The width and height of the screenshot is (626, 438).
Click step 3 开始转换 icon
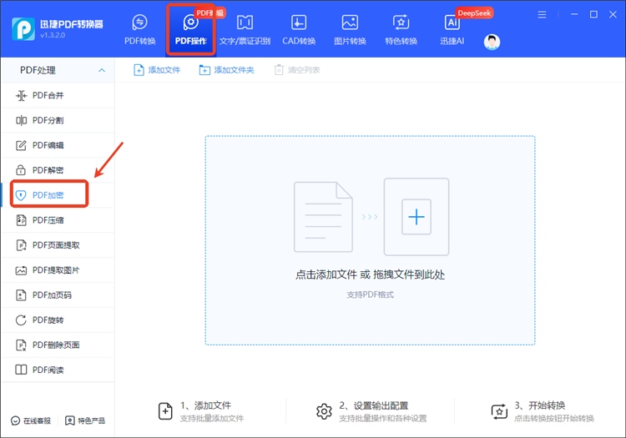click(499, 411)
